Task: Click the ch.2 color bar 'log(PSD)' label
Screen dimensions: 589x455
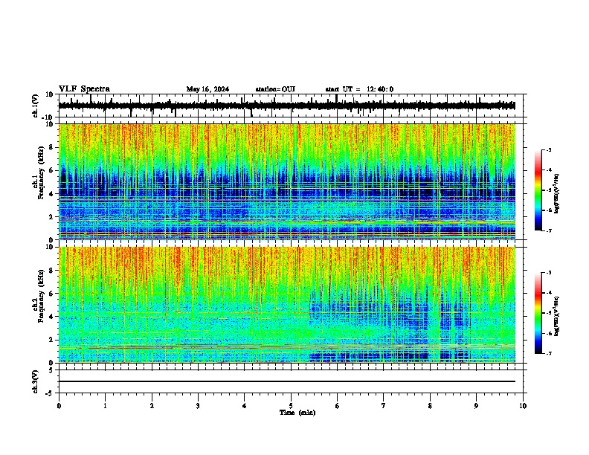Action: pyautogui.click(x=557, y=317)
